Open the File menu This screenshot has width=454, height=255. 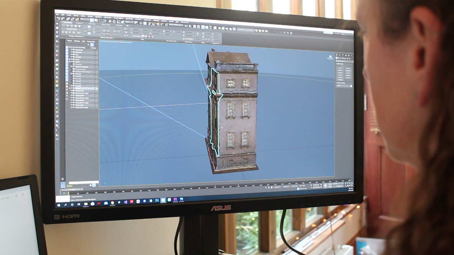click(x=57, y=14)
